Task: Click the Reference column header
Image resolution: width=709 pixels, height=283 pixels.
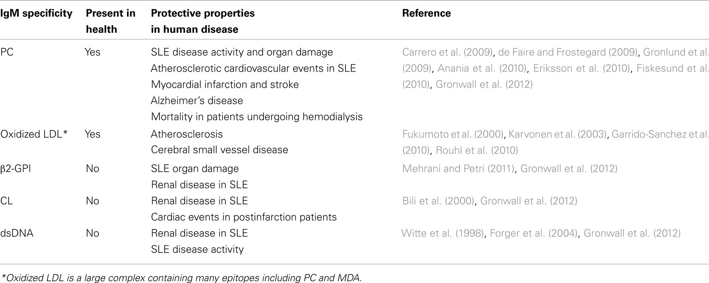Action: click(x=426, y=13)
